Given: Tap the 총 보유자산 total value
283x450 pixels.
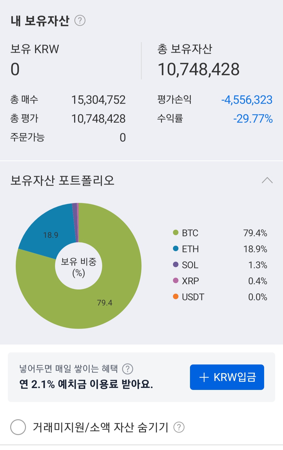Looking at the screenshot, I should [198, 69].
